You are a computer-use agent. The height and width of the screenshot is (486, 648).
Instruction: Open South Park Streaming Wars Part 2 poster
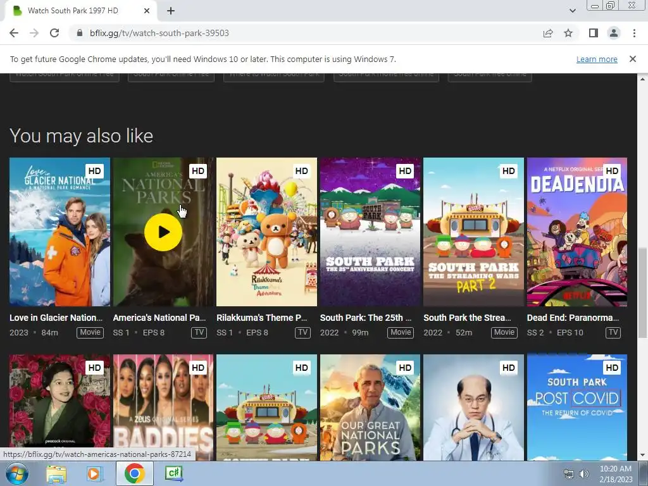click(x=473, y=232)
